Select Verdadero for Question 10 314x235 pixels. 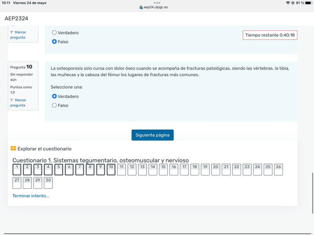(54, 96)
